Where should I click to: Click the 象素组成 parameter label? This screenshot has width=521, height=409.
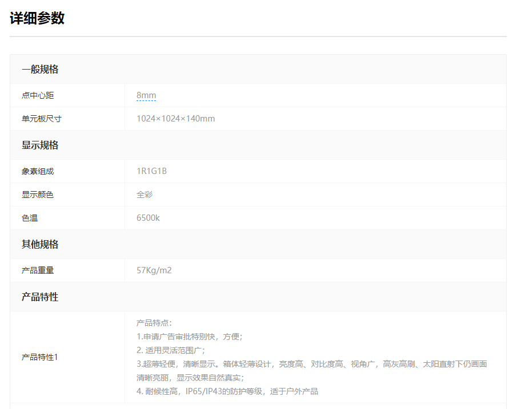pyautogui.click(x=38, y=171)
